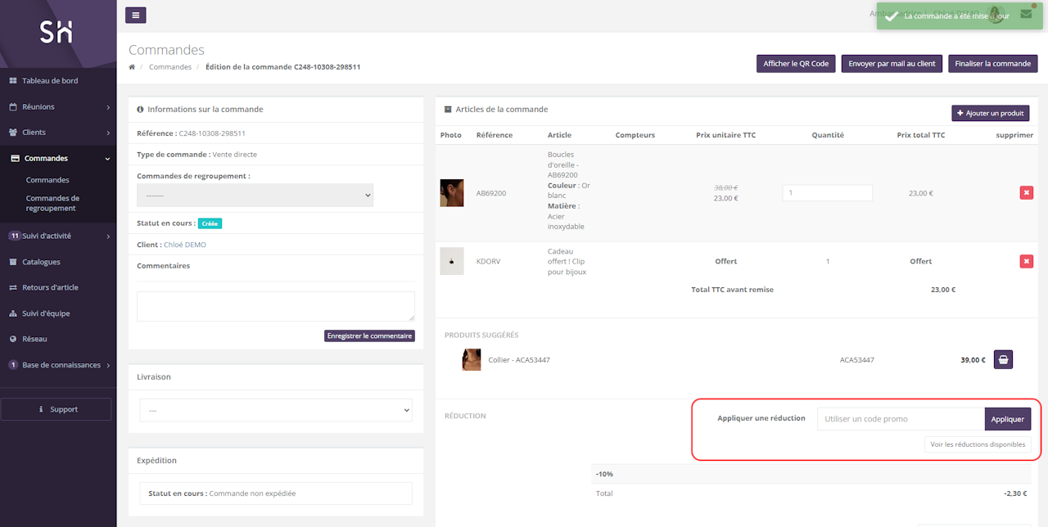This screenshot has width=1048, height=527.
Task: Open Commandes de regroupement dropdown
Action: pyautogui.click(x=255, y=196)
